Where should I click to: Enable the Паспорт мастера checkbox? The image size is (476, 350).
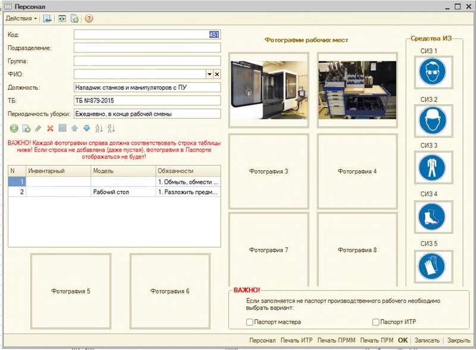250,322
